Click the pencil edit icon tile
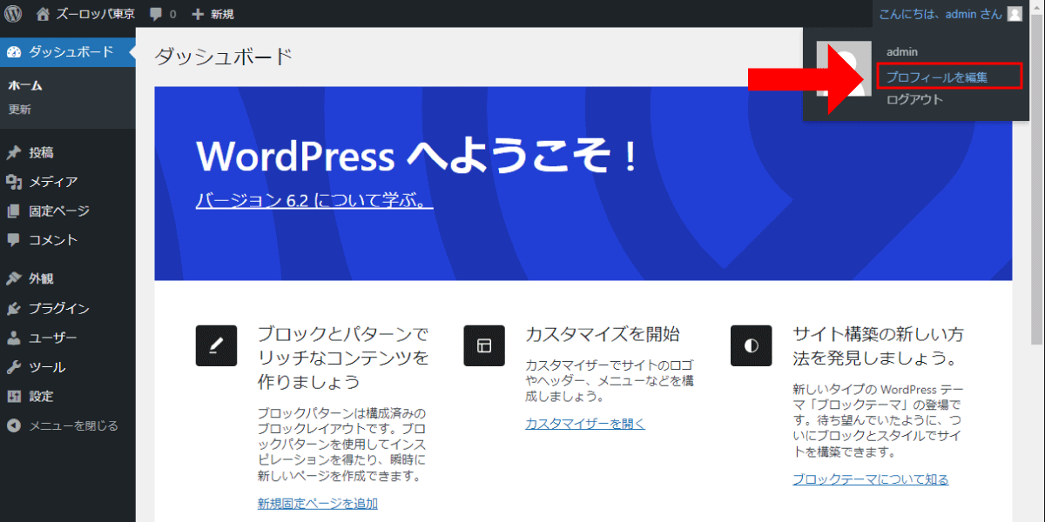The height and width of the screenshot is (522, 1045). tap(217, 345)
